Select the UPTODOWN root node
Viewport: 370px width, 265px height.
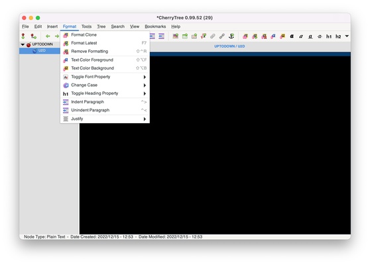point(42,44)
